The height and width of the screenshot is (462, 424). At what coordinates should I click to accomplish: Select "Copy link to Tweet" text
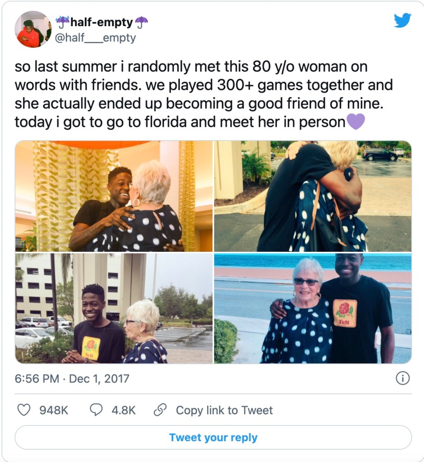(x=224, y=410)
